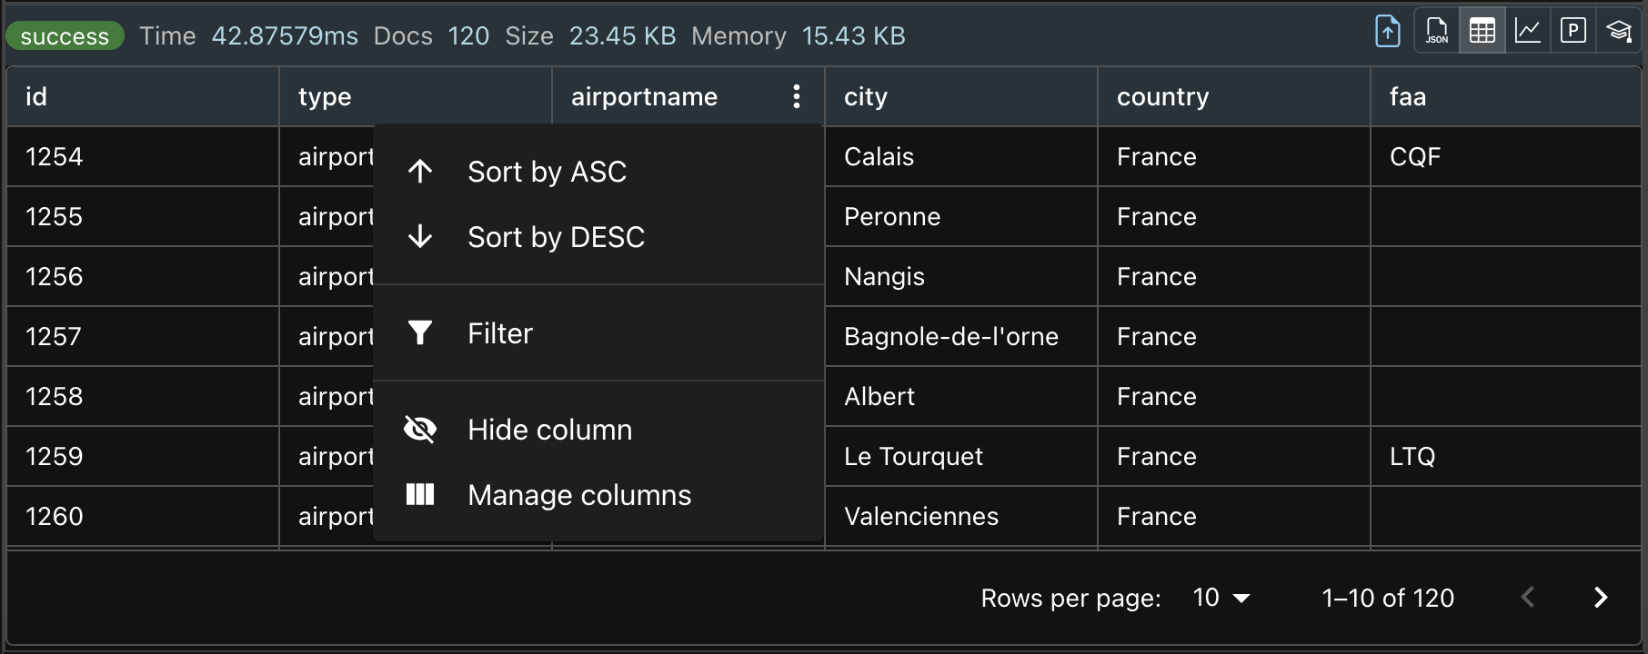Click the funnel filter icon
The width and height of the screenshot is (1648, 654).
[x=420, y=332]
